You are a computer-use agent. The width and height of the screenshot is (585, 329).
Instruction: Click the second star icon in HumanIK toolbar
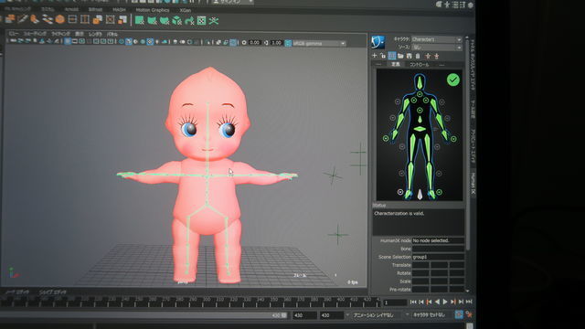tap(436, 56)
